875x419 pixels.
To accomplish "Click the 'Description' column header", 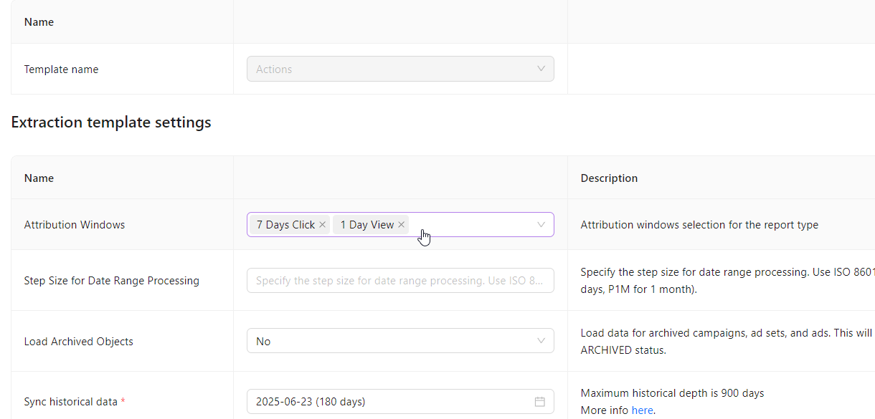I will tap(609, 178).
